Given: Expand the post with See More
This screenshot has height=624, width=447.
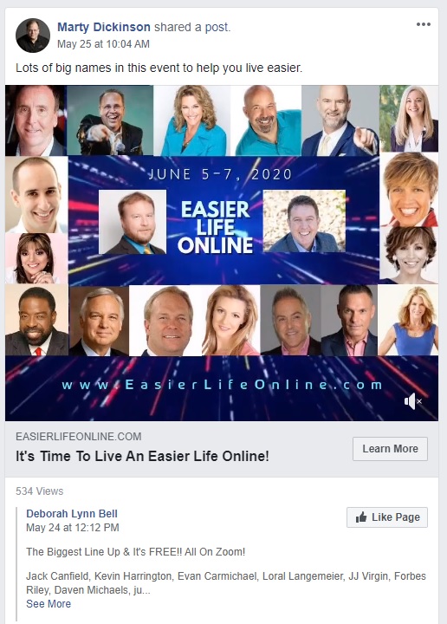Looking at the screenshot, I should tap(49, 604).
